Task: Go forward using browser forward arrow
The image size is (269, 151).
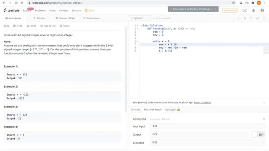Action: pos(10,3)
